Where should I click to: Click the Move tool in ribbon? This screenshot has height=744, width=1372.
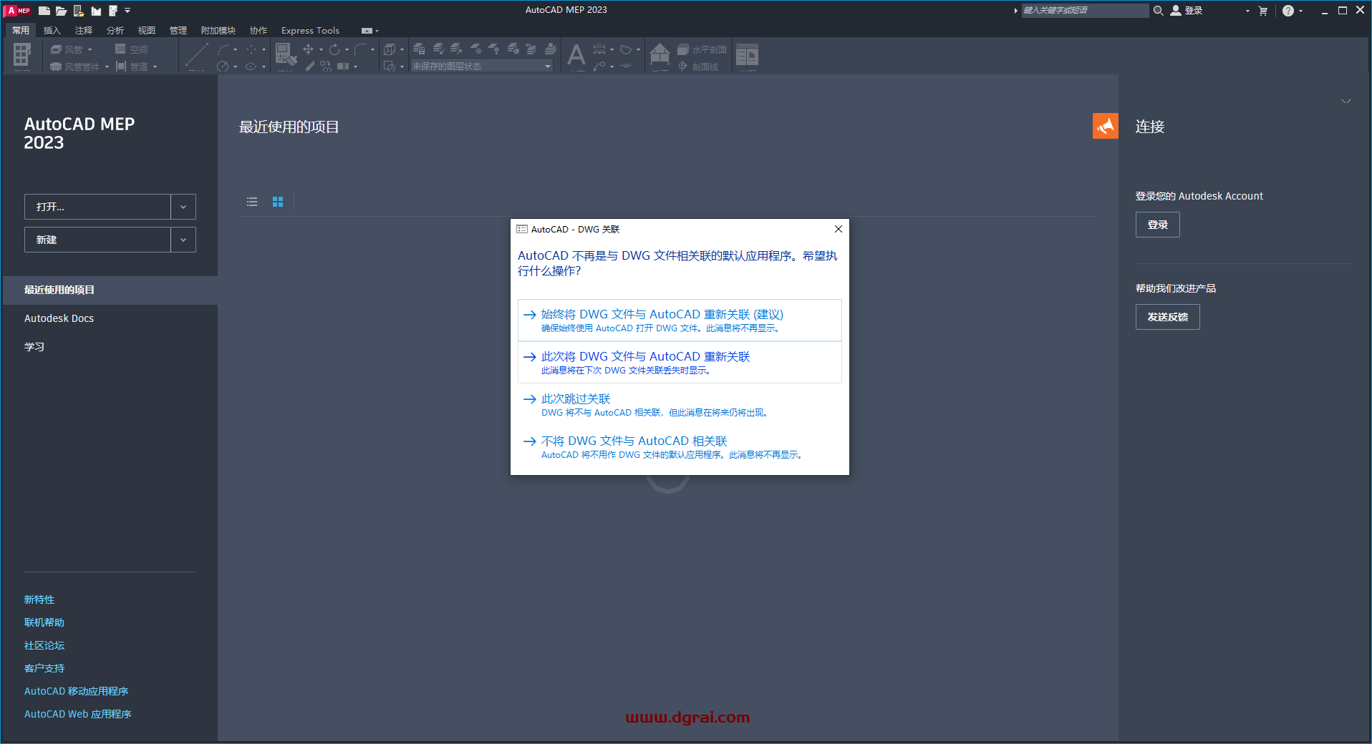click(308, 49)
